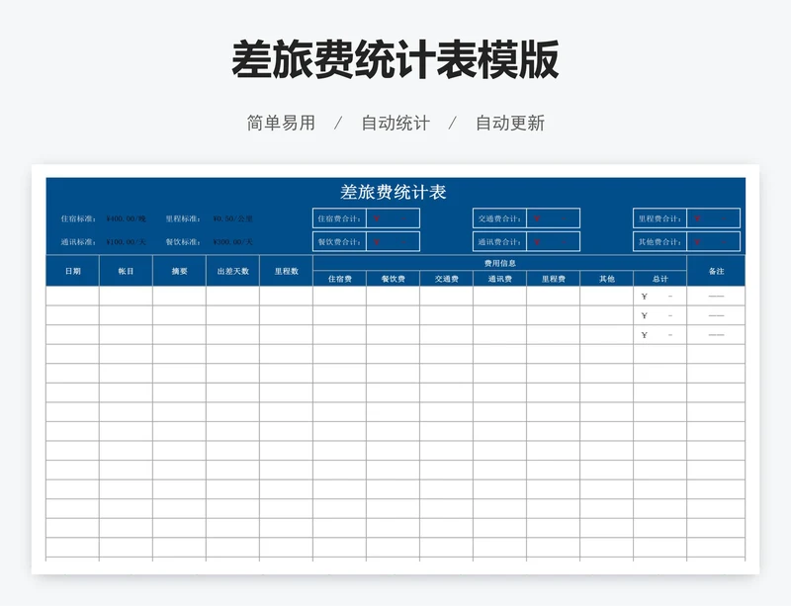The image size is (791, 606).
Task: Select the 住宿标准 value ¥400.00/晚
Action: click(x=127, y=218)
